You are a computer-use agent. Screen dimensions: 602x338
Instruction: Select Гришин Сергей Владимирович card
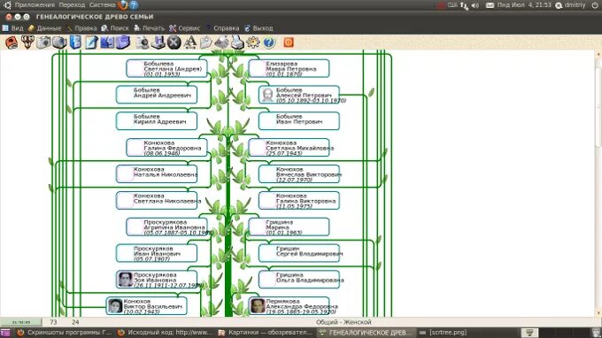click(299, 254)
